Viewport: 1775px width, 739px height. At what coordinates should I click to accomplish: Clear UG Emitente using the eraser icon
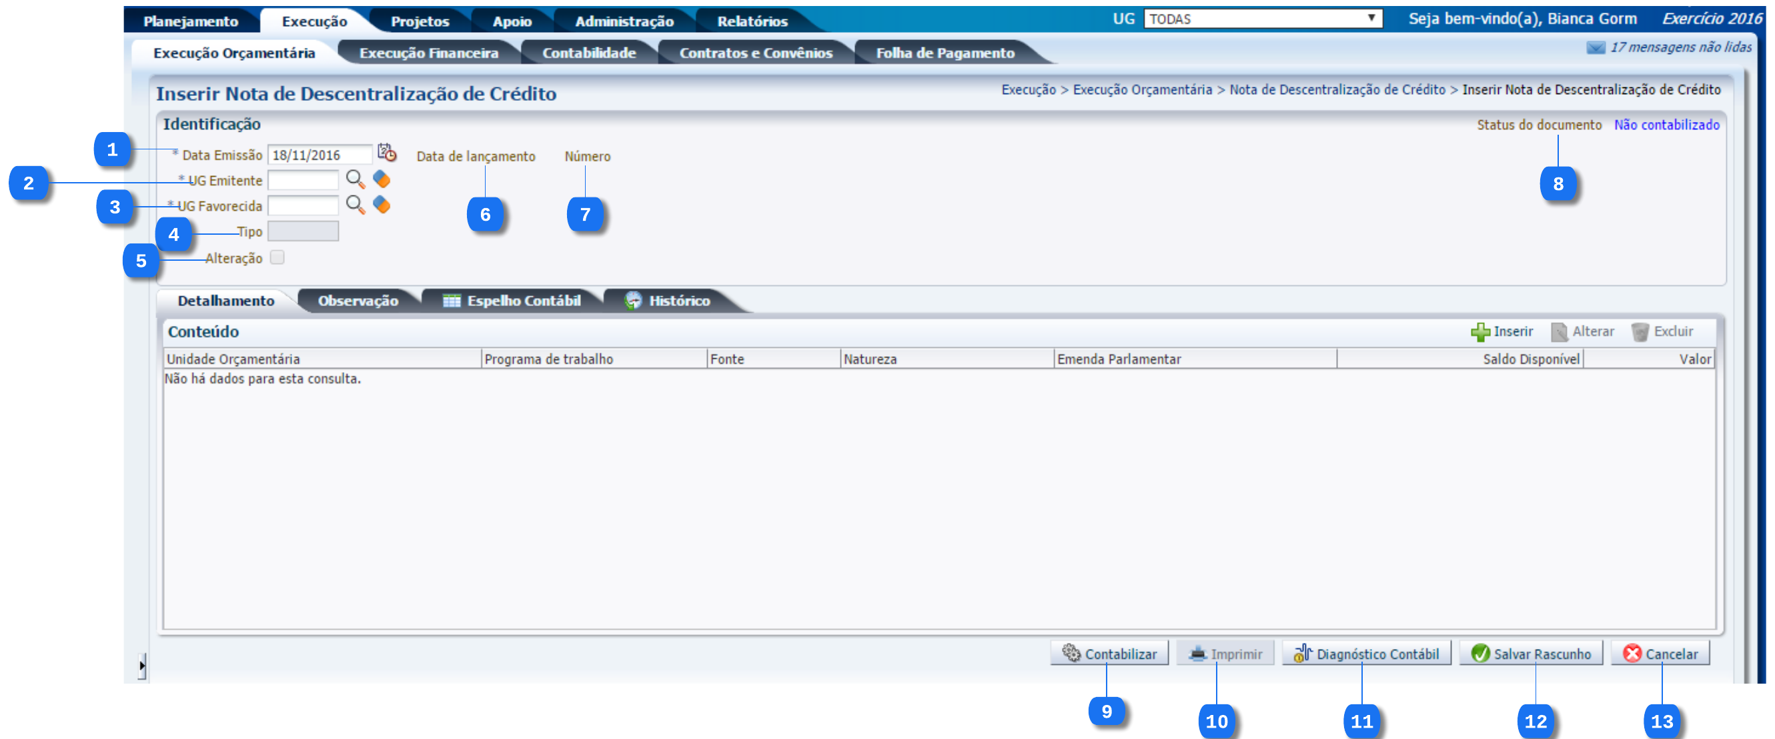tap(382, 180)
